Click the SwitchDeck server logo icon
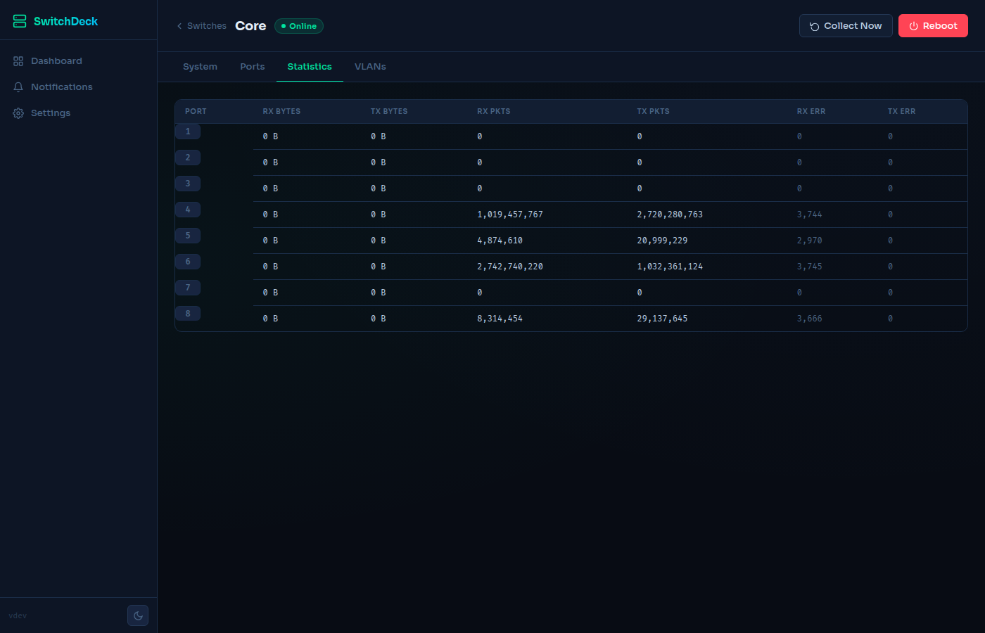This screenshot has height=633, width=985. click(20, 21)
